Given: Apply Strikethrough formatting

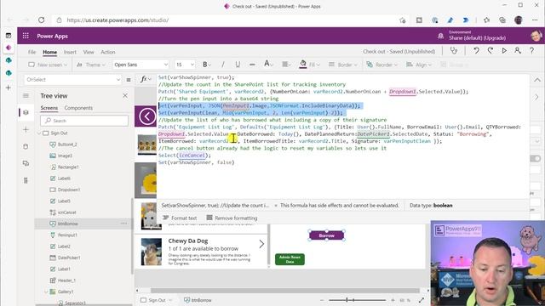Looking at the screenshot, I should (252, 65).
